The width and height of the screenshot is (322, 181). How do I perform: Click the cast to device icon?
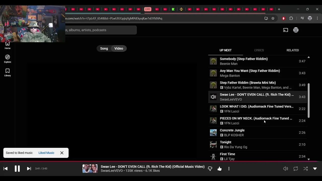click(286, 30)
